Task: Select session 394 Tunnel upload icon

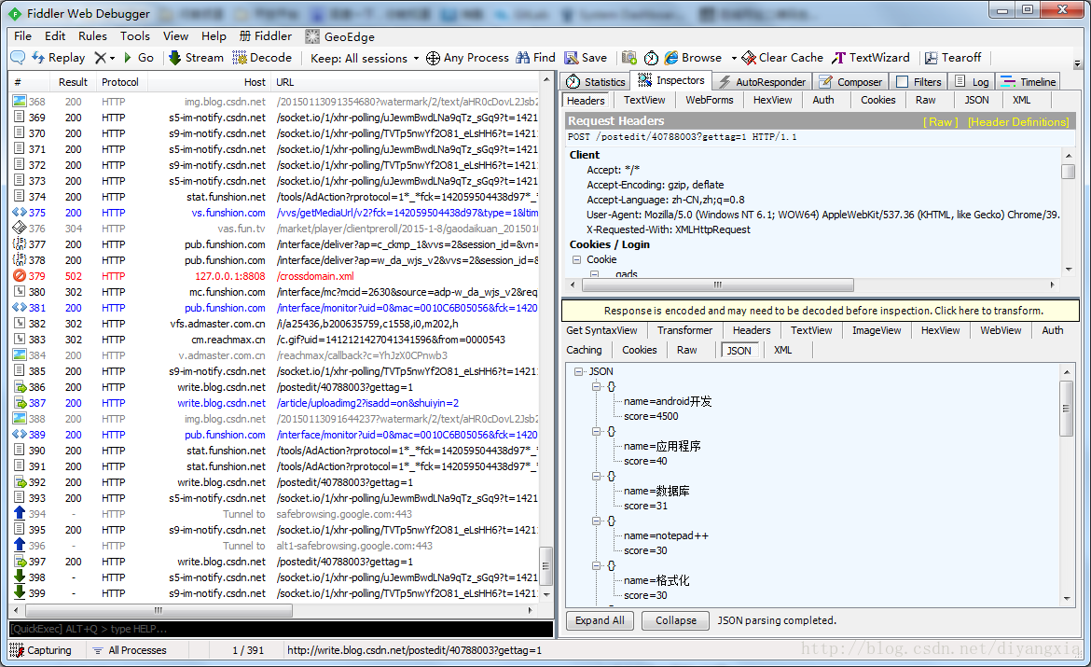Action: coord(20,514)
